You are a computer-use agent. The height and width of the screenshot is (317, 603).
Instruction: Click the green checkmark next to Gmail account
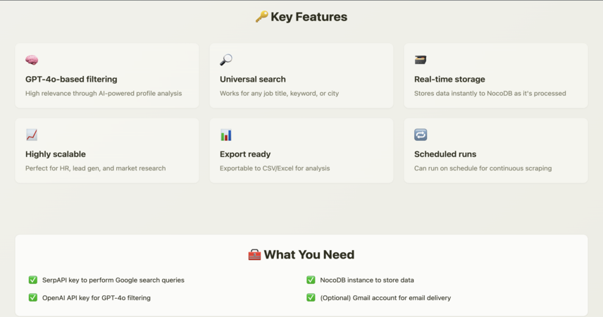click(311, 297)
